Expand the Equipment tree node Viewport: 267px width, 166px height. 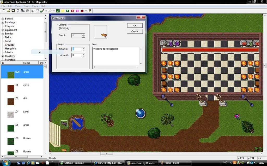coord(3,30)
